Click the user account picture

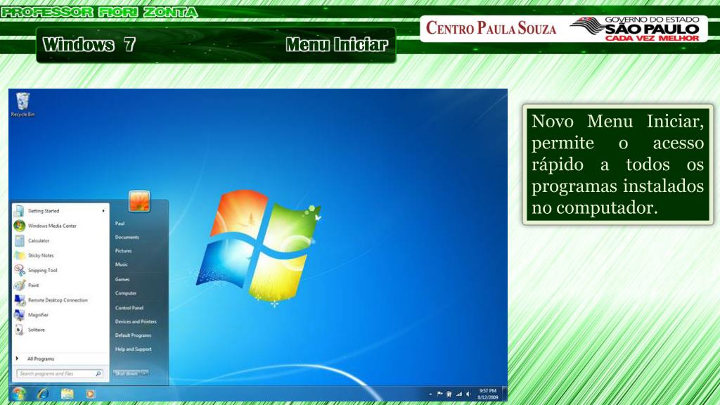pyautogui.click(x=139, y=201)
